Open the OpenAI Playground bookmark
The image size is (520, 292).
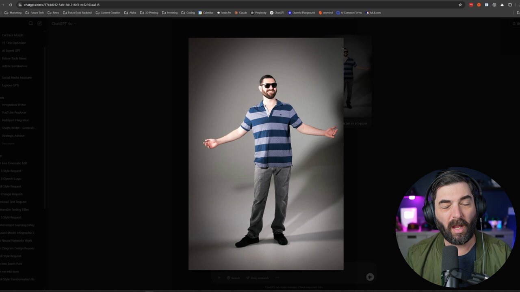(x=302, y=13)
